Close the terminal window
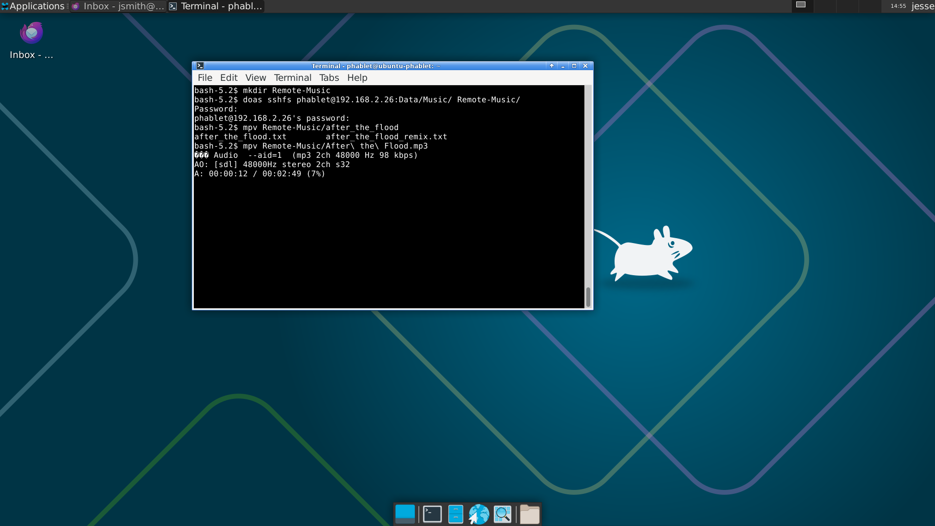 pos(585,66)
